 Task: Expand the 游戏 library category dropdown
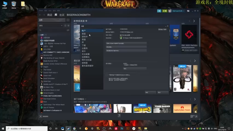51,26
